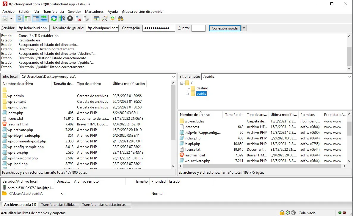The height and width of the screenshot is (216, 353).
Task: Open the Site Manager dropdown arrow
Action: pos(11,18)
